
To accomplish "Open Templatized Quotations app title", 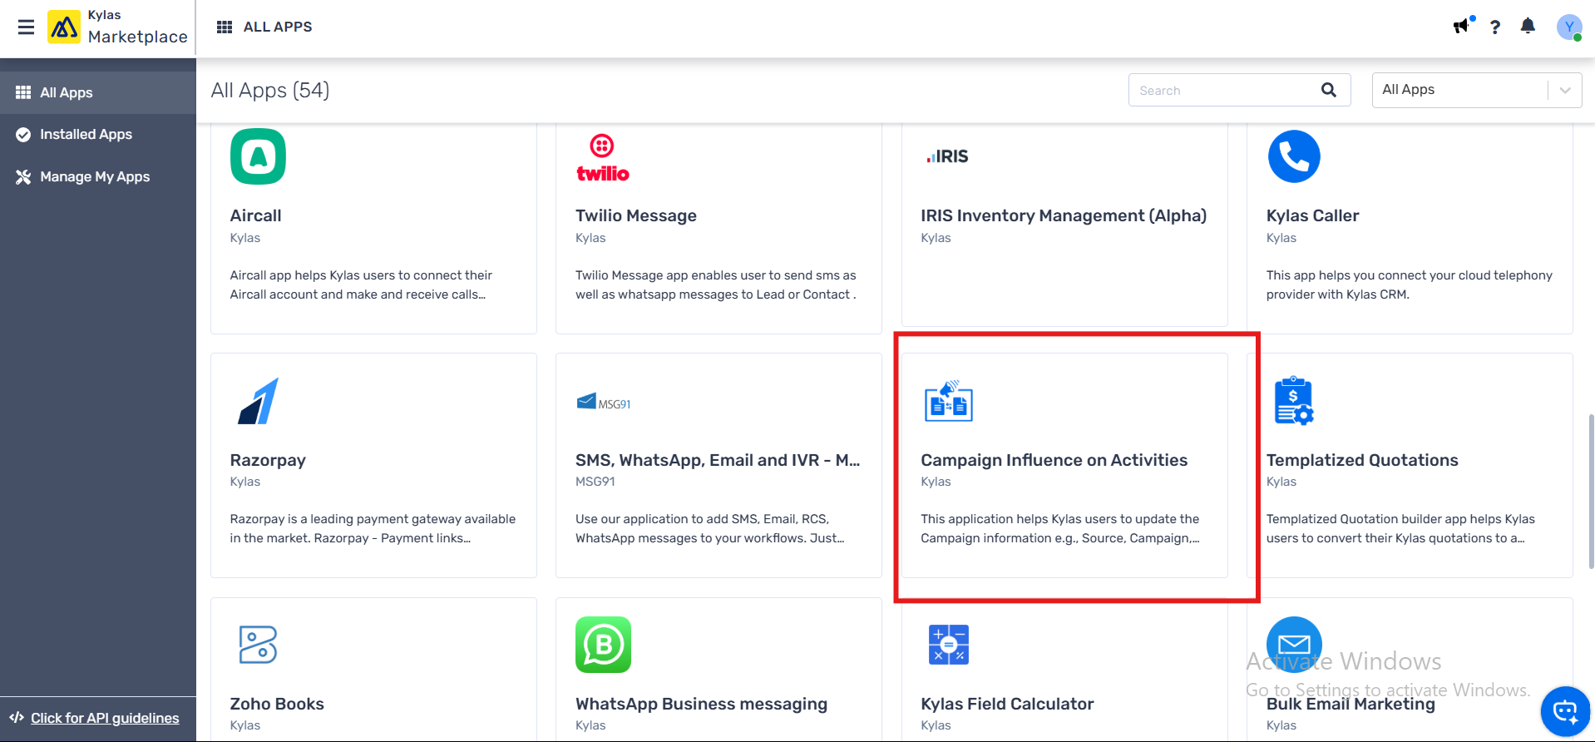I will tap(1362, 460).
